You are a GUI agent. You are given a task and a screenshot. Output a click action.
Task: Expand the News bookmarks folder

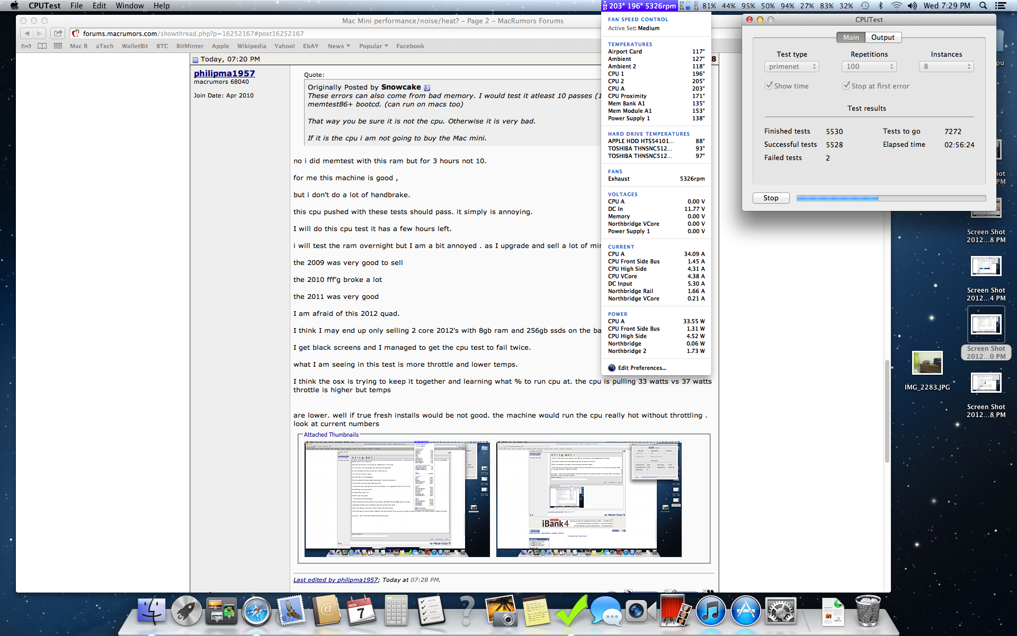pos(338,46)
